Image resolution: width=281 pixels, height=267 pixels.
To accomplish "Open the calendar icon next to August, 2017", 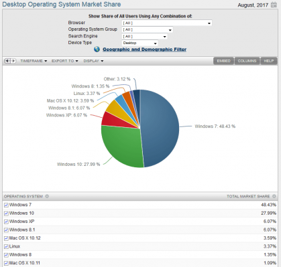I will pos(274,5).
